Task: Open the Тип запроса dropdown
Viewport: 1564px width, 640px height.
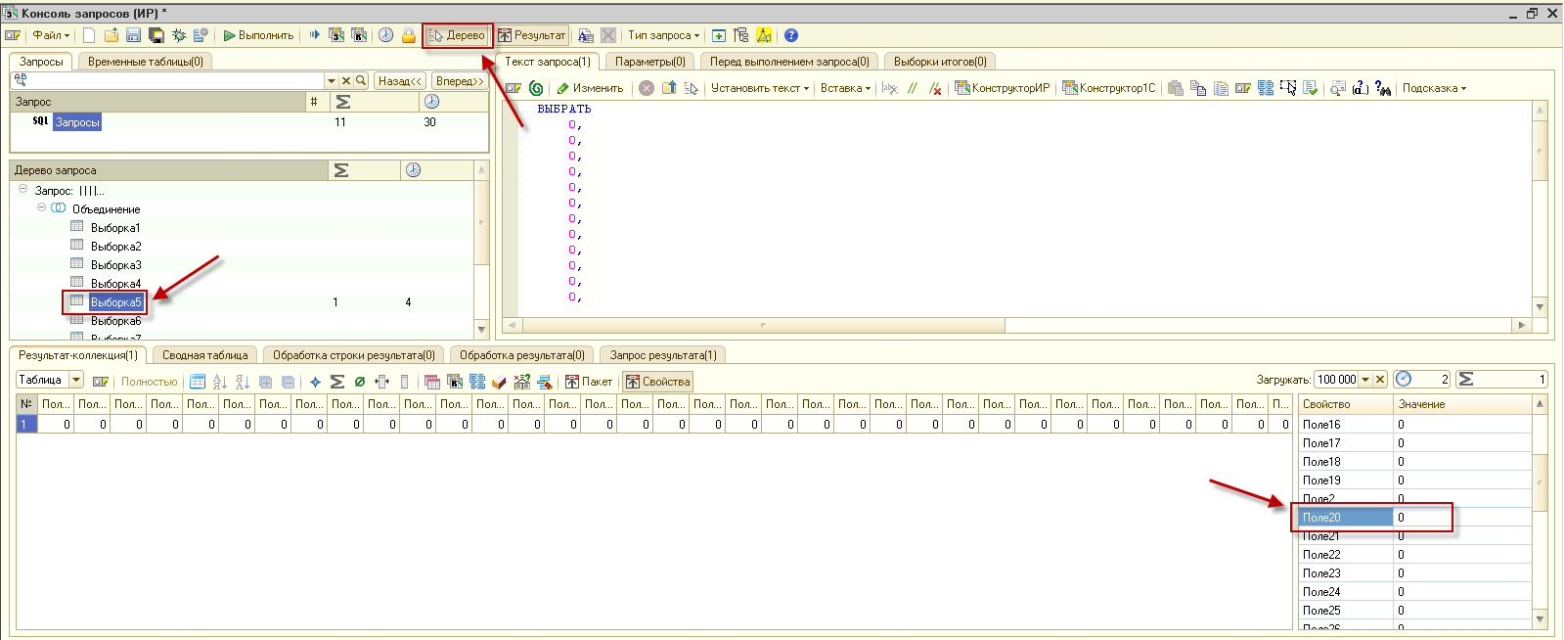Action: (x=663, y=35)
